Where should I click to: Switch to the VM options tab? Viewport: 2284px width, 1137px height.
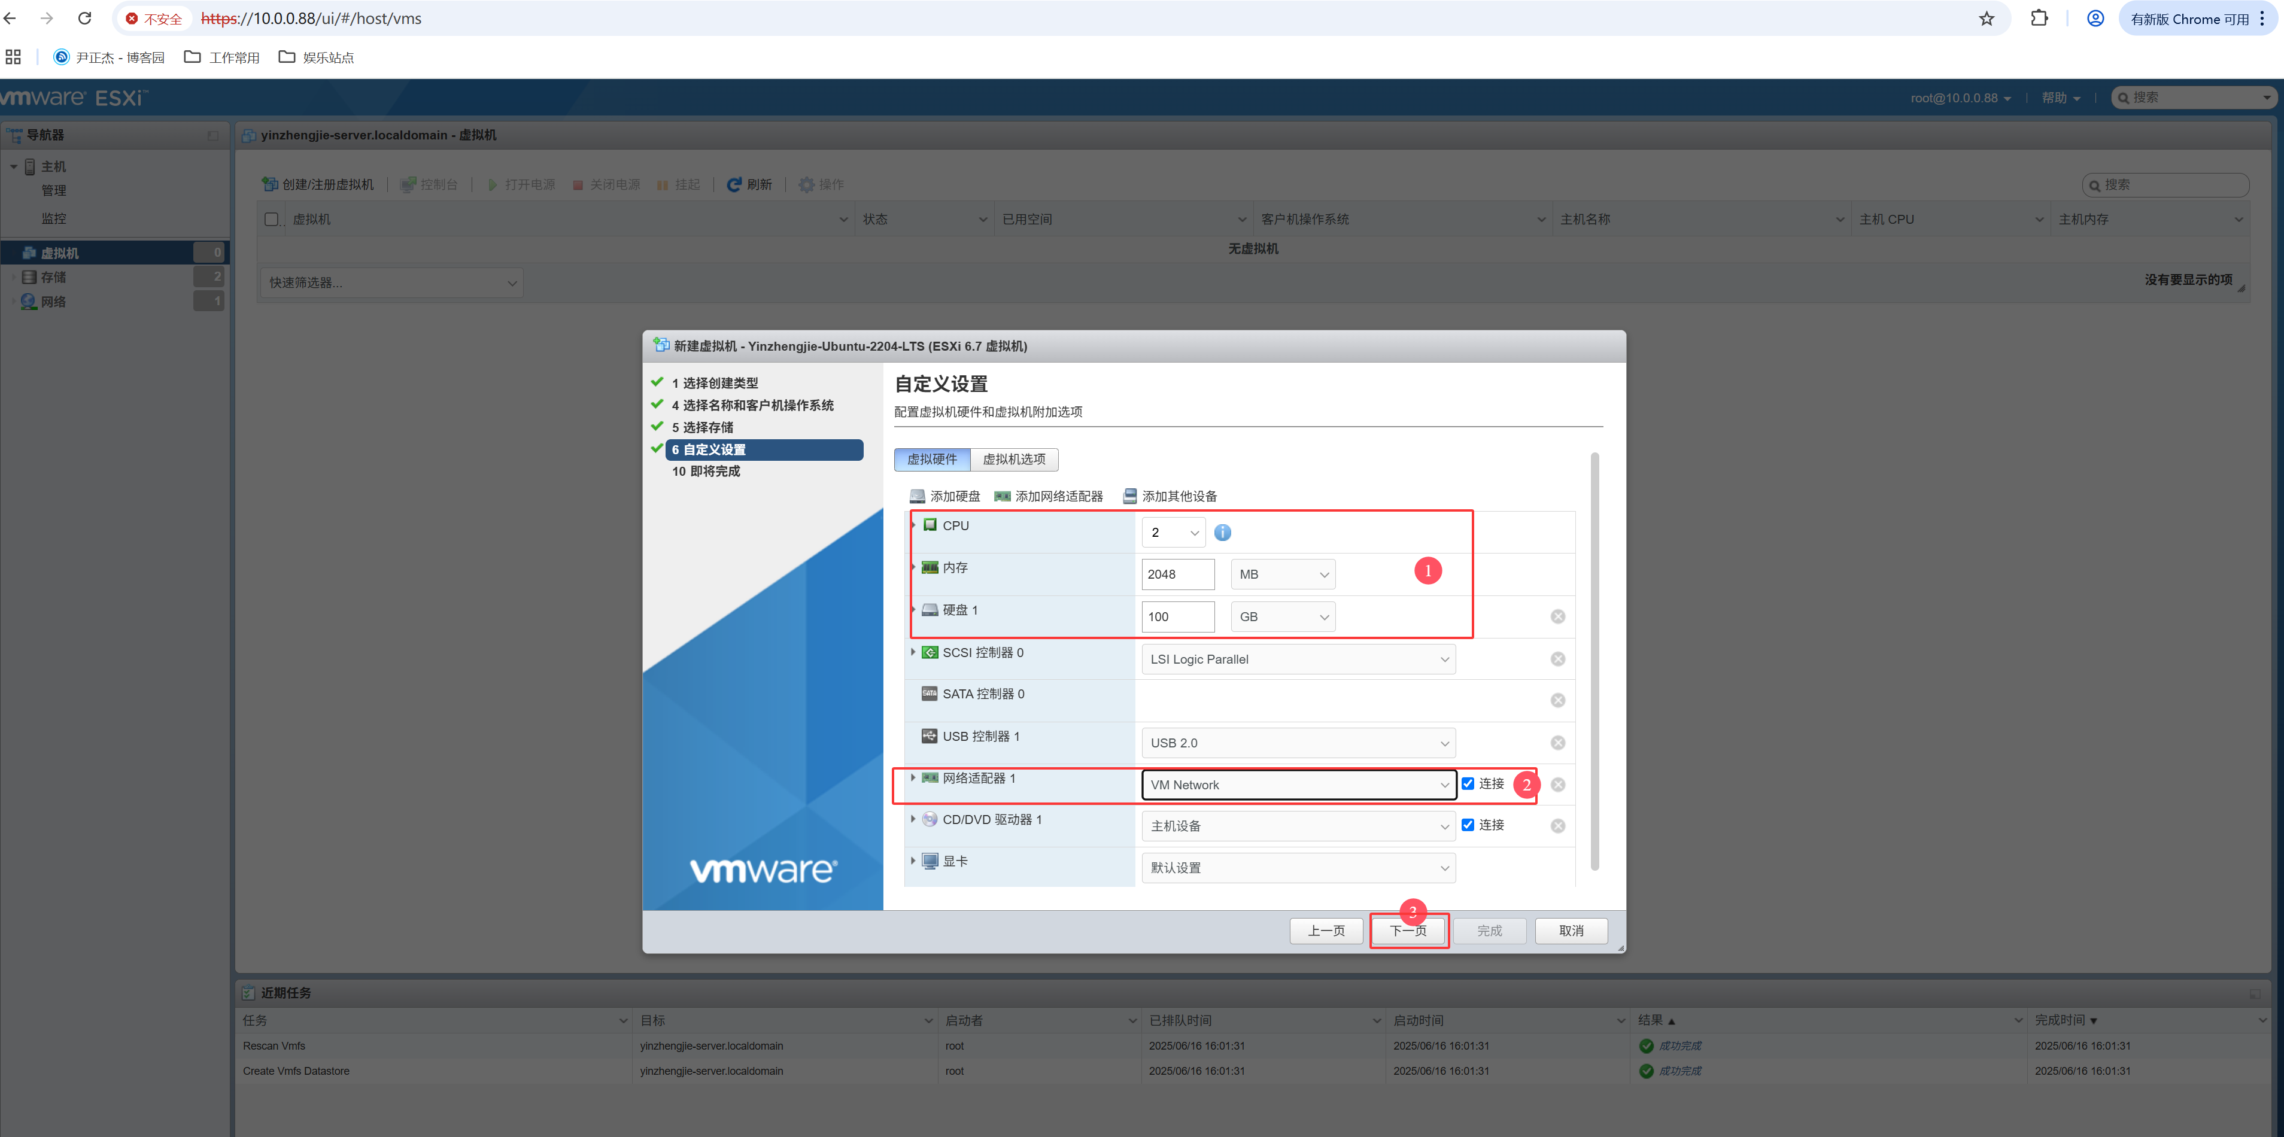click(1013, 459)
